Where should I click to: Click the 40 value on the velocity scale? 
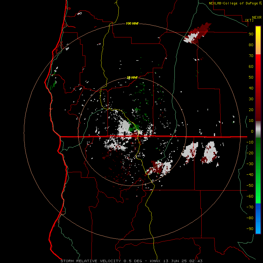tap(251, 88)
